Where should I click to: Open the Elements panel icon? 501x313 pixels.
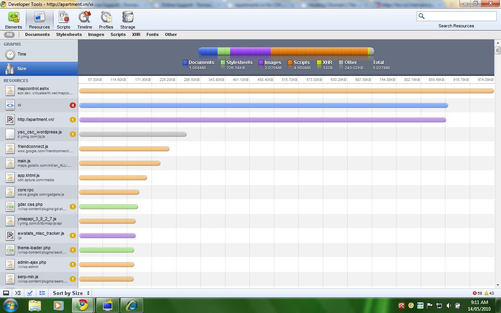[14, 17]
